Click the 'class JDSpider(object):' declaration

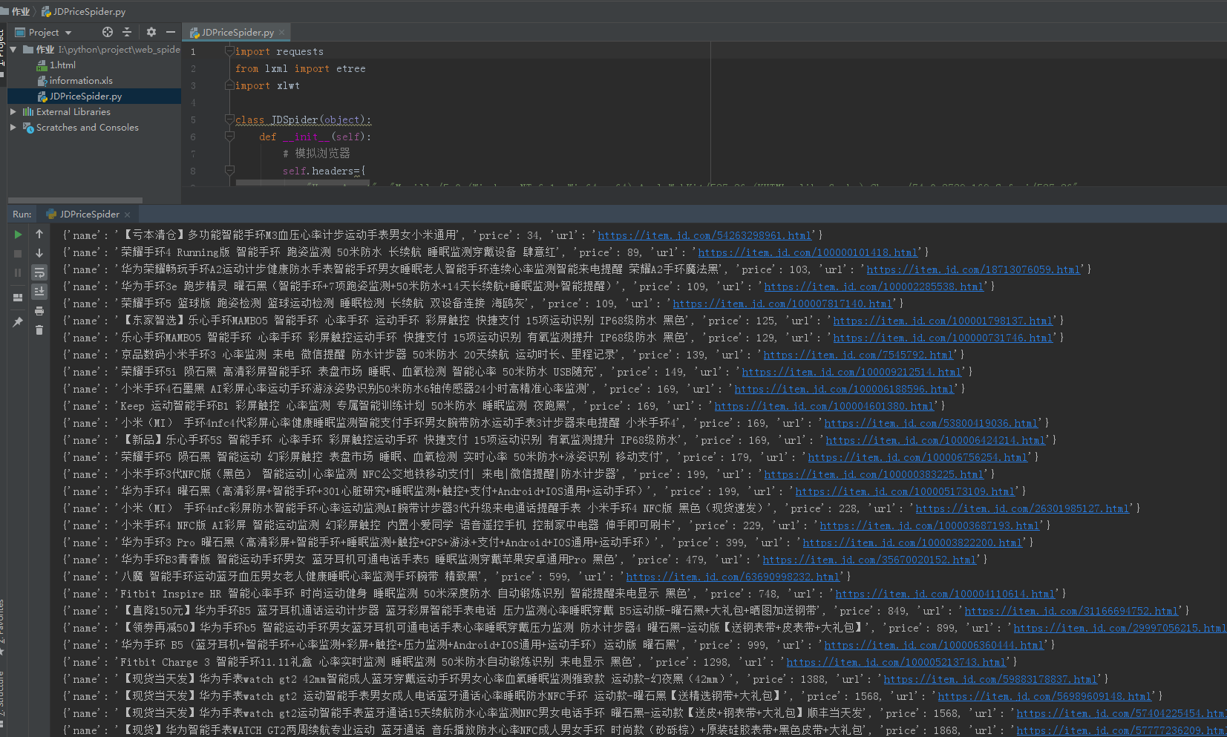tap(303, 119)
